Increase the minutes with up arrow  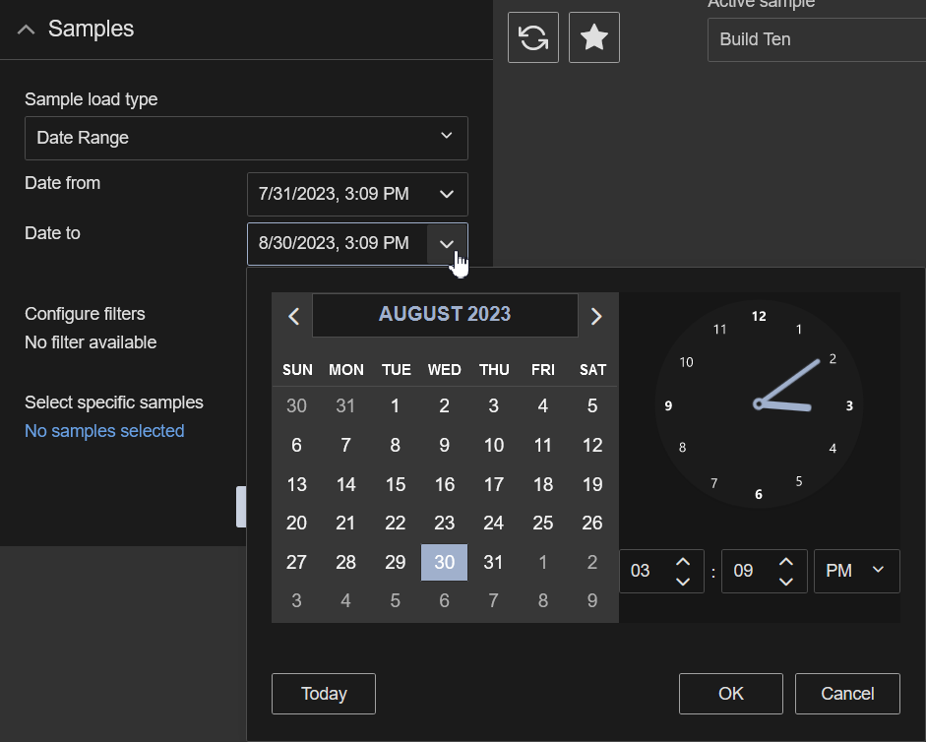click(785, 562)
